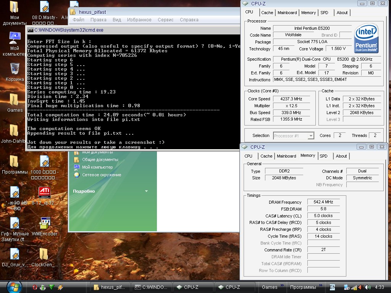Click the red Opera quick launch icon
The width and height of the screenshot is (391, 293).
coord(35,287)
